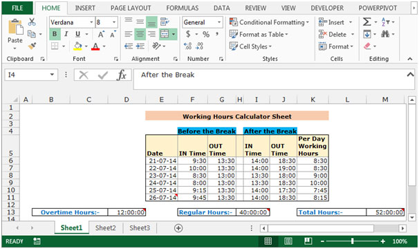
Task: Expand the General number format dropdown
Action: (219, 22)
